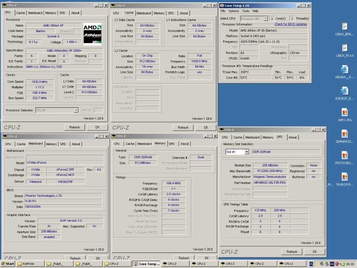Click the DDR-SDRAM field beside Slot #1
The image size is (357, 268).
[x=286, y=152]
